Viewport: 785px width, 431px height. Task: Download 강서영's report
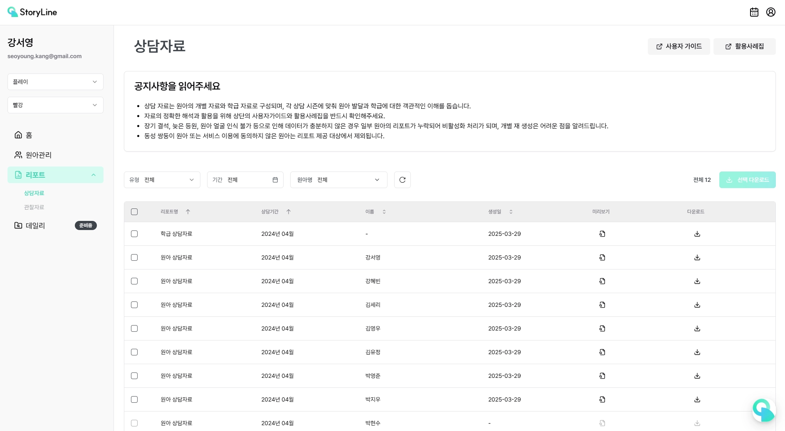click(697, 257)
